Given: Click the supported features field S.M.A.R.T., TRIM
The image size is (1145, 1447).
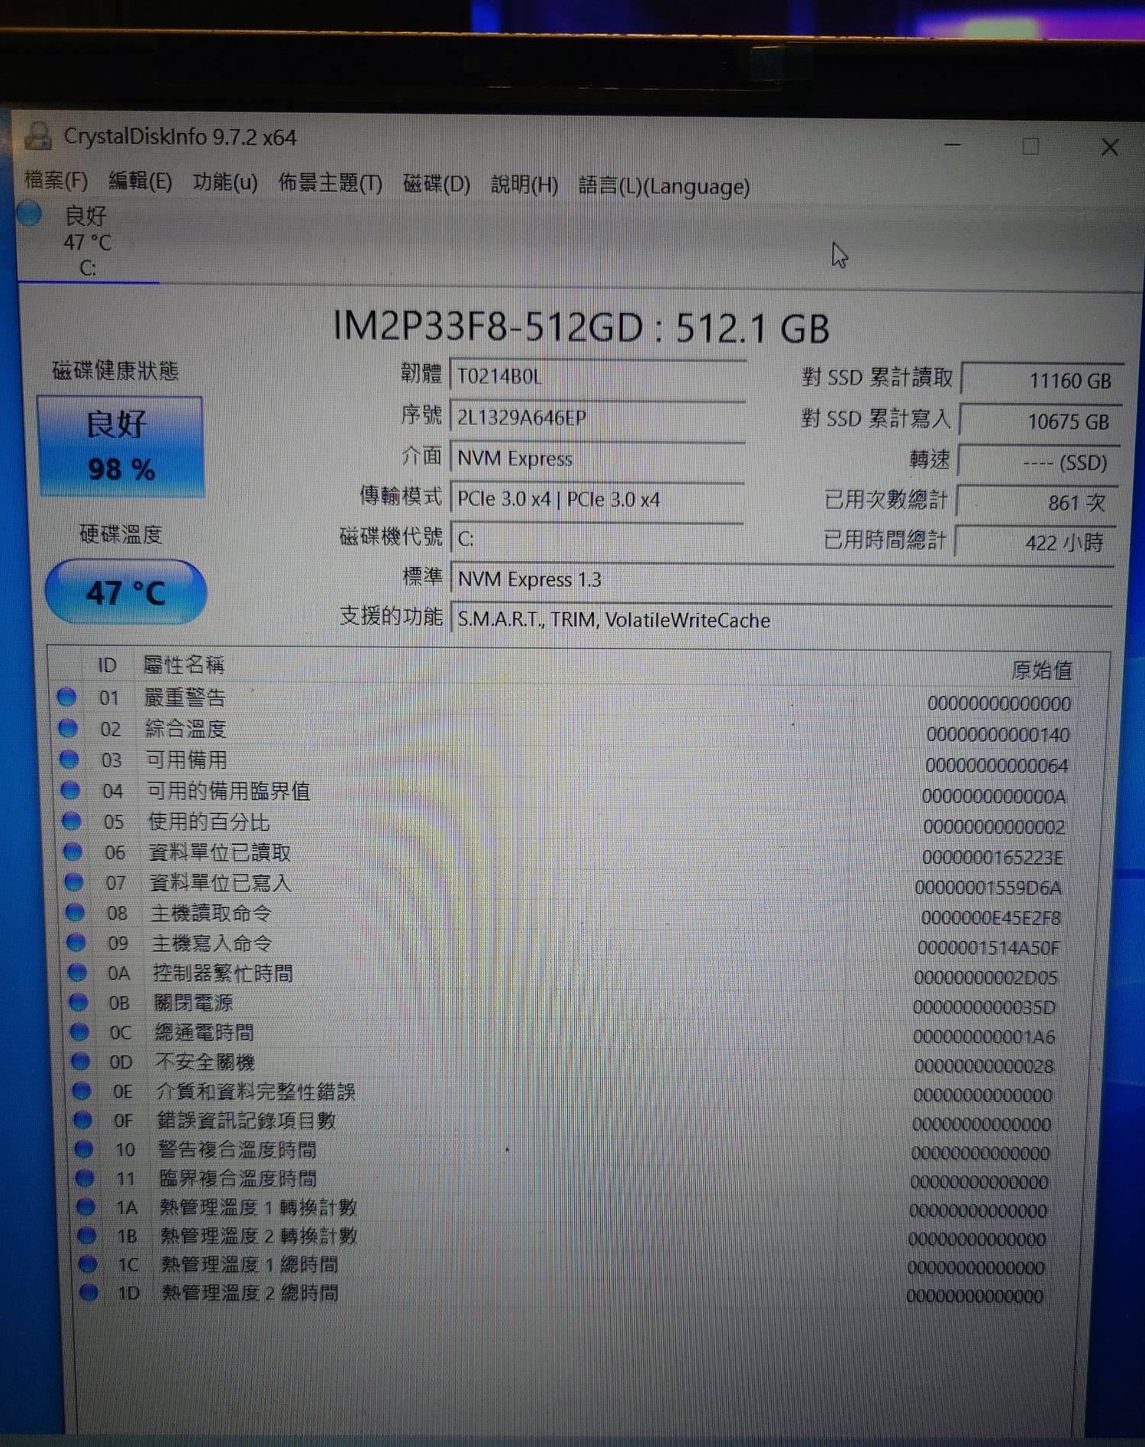Looking at the screenshot, I should coord(782,620).
